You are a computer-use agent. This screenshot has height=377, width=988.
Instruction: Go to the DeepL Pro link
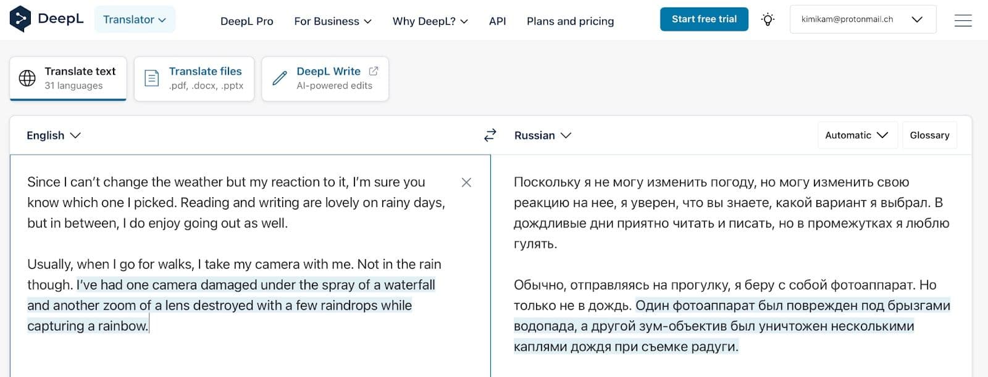point(247,22)
